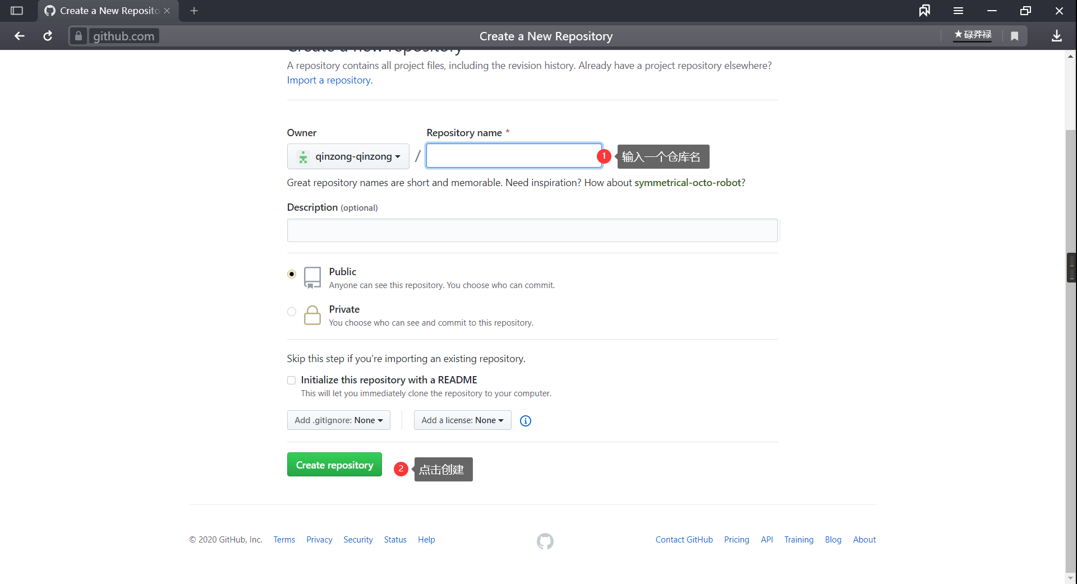Open the Add a license dropdown
This screenshot has height=584, width=1077.
tap(462, 420)
